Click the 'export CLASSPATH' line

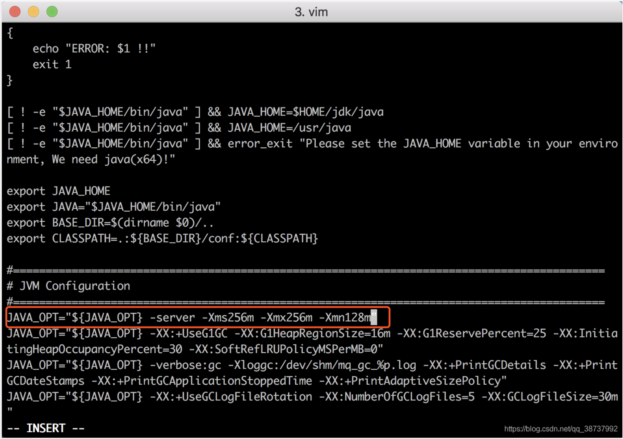162,238
